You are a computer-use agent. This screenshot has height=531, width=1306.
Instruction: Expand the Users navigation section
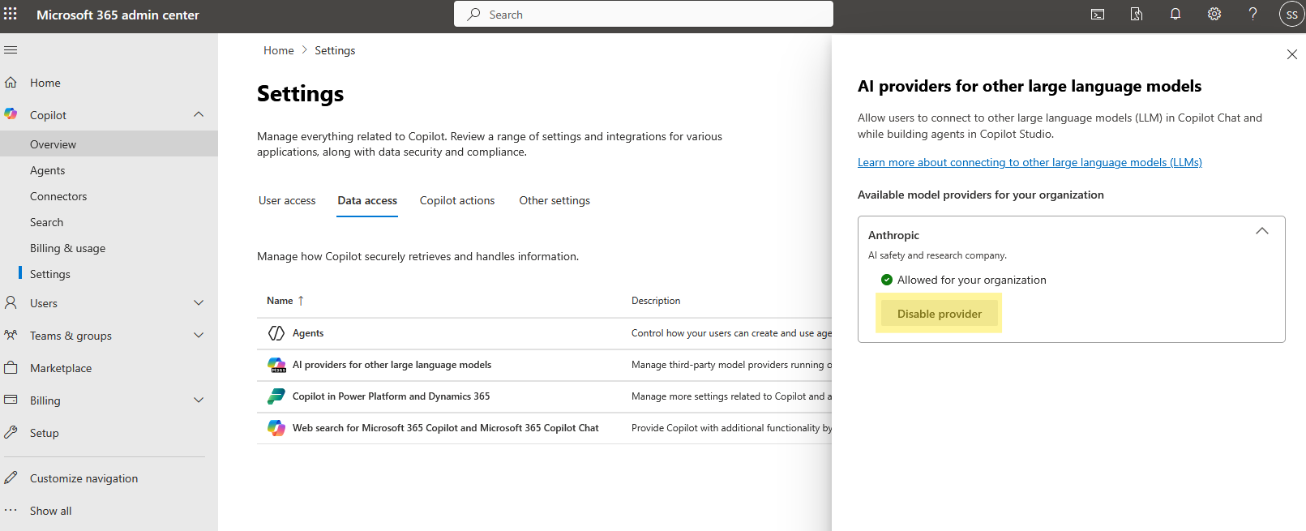199,303
